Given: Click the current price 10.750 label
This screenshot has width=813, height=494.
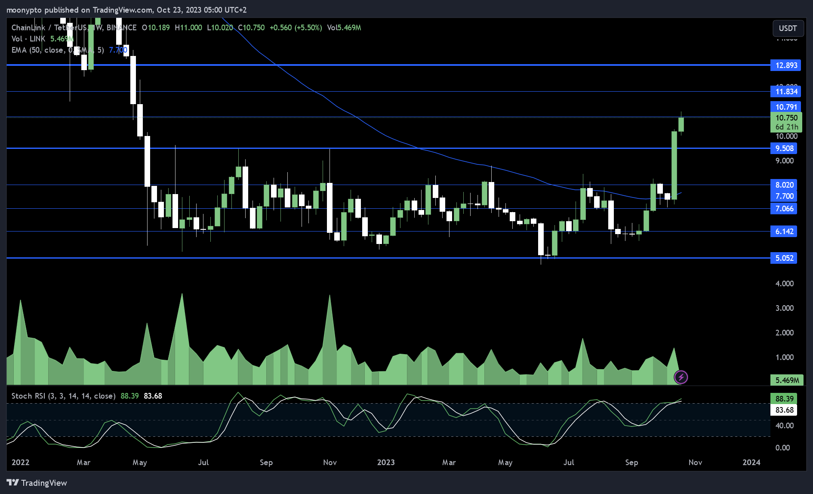Looking at the screenshot, I should (x=786, y=117).
